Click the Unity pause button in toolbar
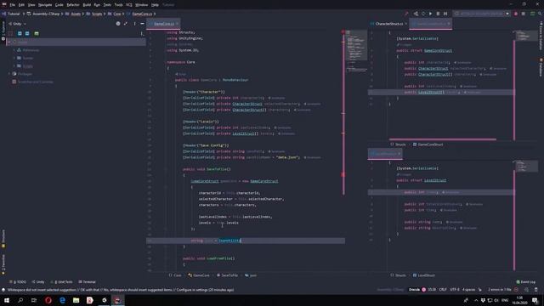The height and width of the screenshot is (306, 544). (438, 14)
